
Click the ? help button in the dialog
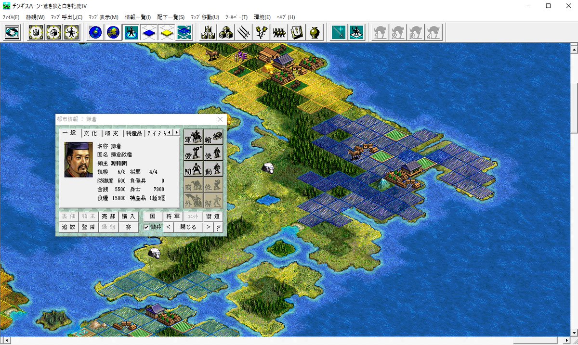click(218, 227)
